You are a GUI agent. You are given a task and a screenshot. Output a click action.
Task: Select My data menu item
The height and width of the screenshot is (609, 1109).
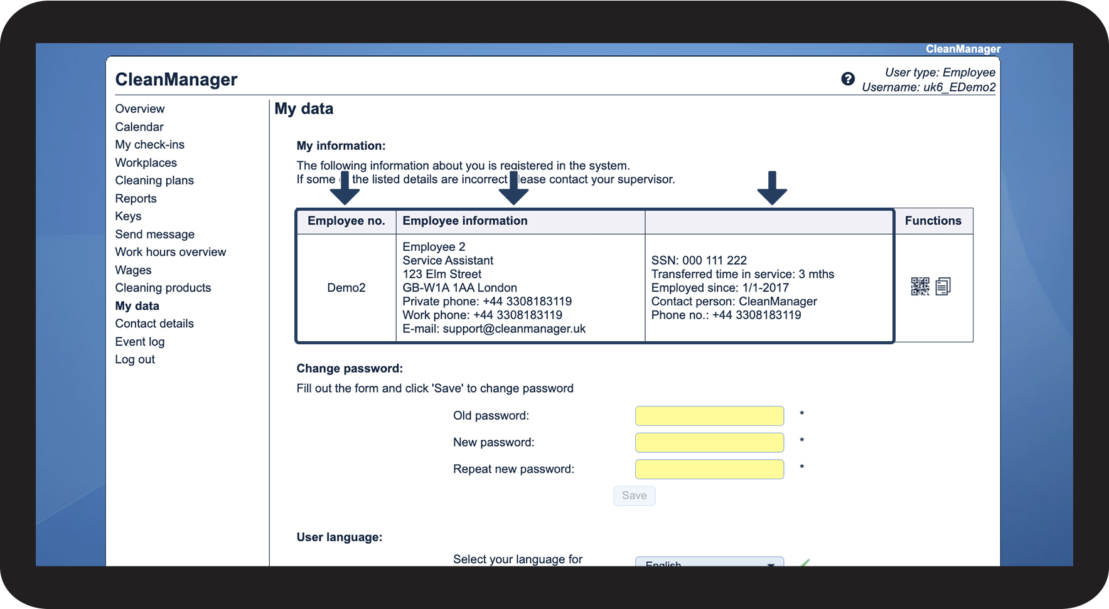[137, 306]
